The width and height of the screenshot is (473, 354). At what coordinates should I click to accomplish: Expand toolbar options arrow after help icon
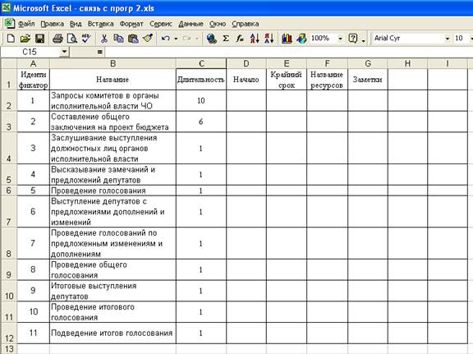tap(363, 40)
